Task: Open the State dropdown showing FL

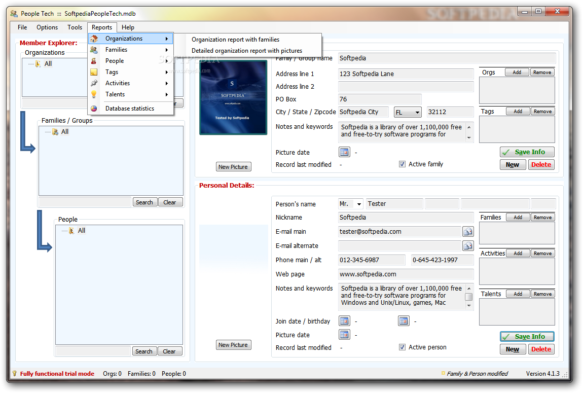Action: point(408,112)
